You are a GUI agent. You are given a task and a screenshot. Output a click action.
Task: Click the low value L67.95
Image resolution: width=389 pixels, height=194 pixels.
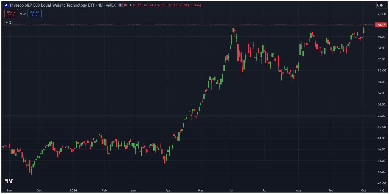pos(159,5)
